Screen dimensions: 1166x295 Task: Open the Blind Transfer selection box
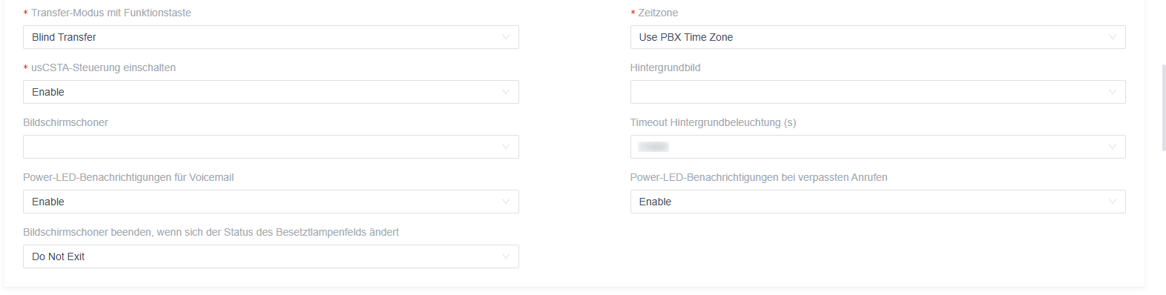[271, 37]
